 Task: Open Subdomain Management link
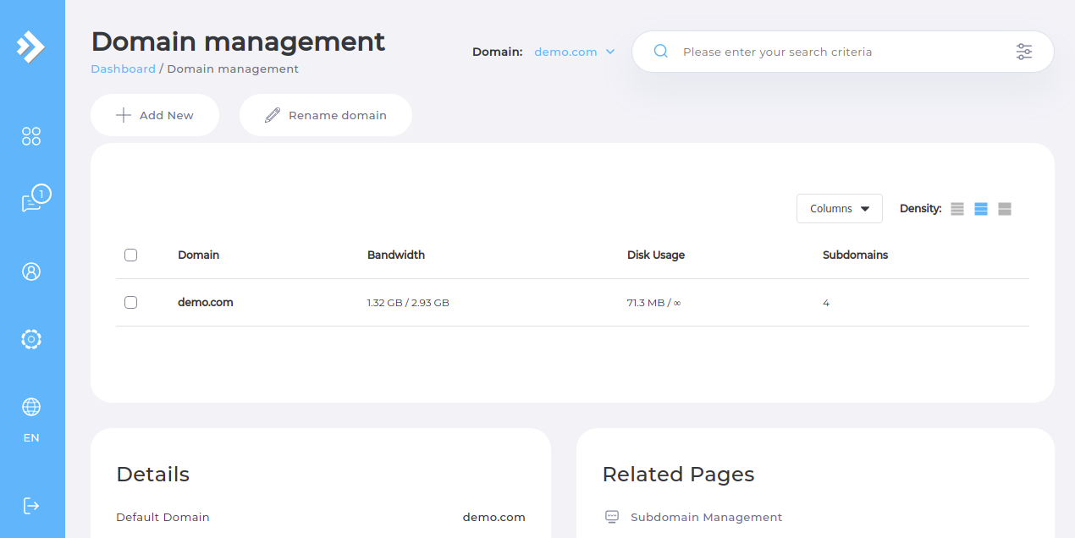(x=706, y=517)
